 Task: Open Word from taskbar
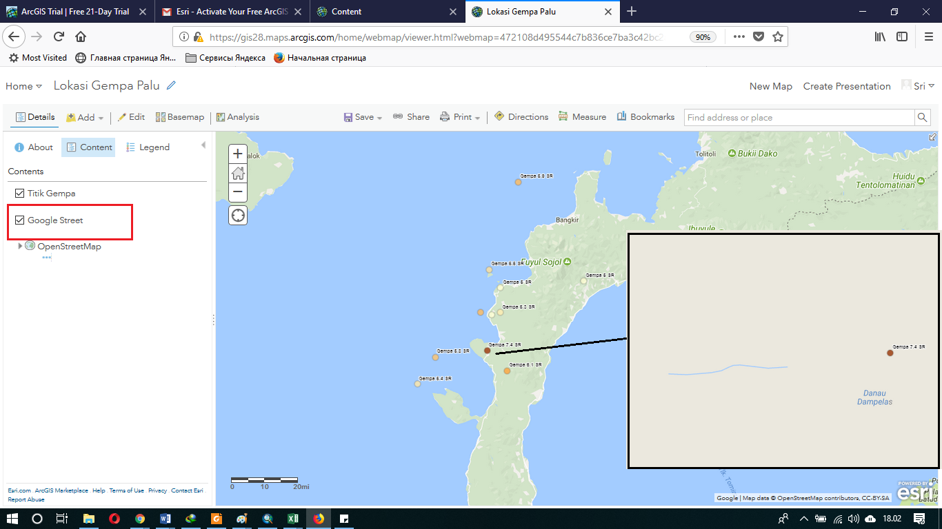pyautogui.click(x=165, y=518)
